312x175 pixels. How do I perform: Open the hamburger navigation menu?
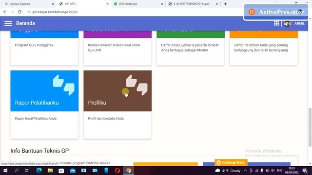tap(8, 23)
